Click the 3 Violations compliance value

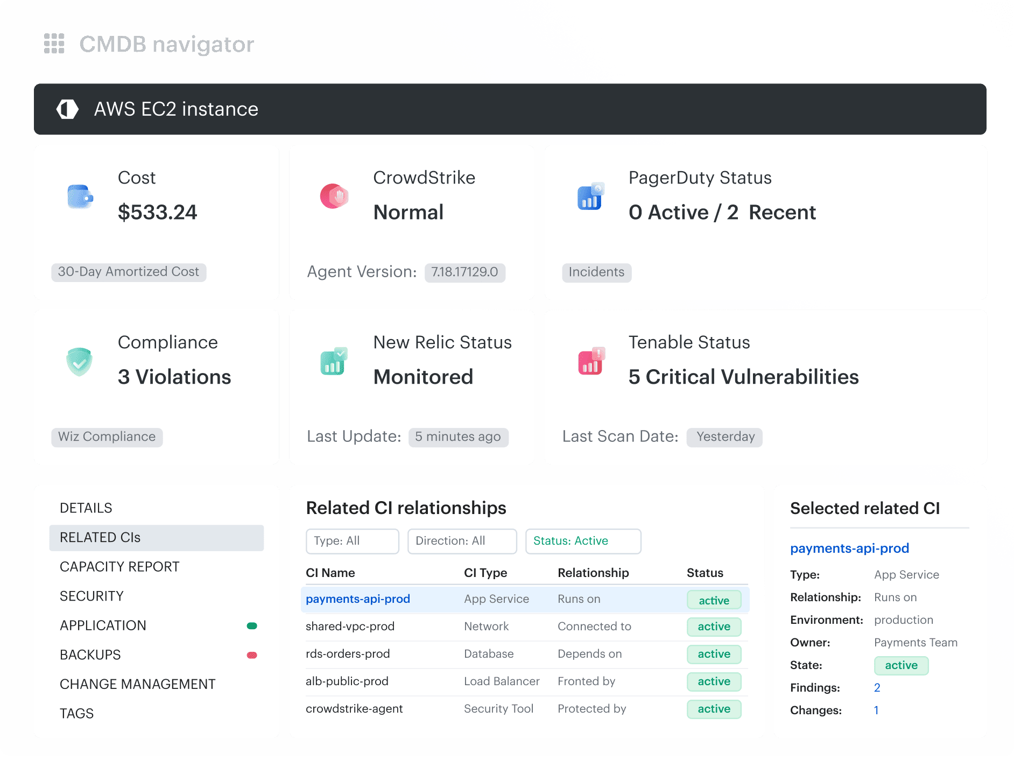pos(174,377)
